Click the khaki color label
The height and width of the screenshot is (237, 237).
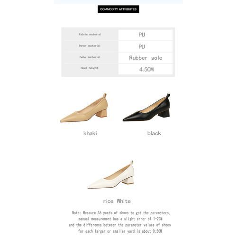coord(90,133)
